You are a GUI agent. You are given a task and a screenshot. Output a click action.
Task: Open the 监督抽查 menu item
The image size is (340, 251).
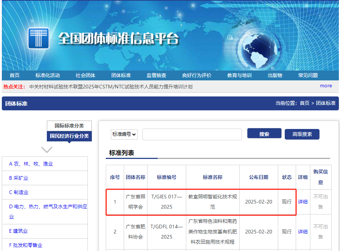click(156, 75)
